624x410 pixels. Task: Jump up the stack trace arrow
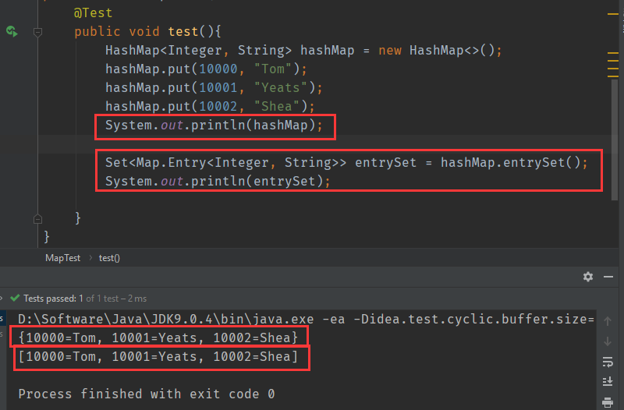[608, 321]
